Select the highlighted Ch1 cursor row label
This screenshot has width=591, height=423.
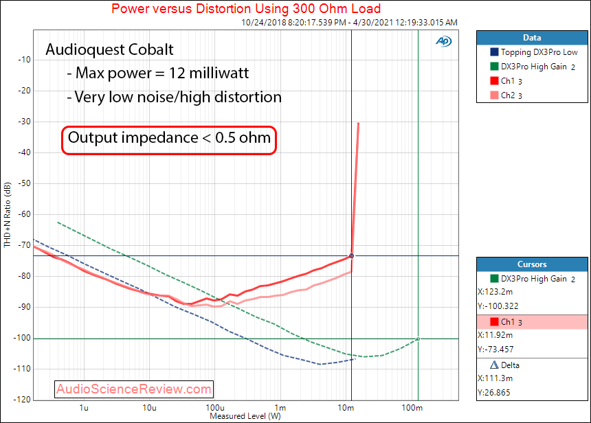(508, 321)
